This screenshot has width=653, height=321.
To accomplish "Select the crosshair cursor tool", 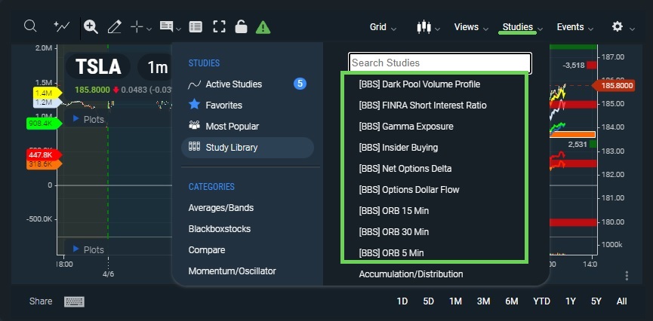I will click(137, 27).
